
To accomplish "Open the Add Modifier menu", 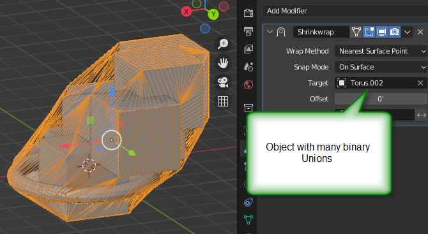I will (x=345, y=11).
